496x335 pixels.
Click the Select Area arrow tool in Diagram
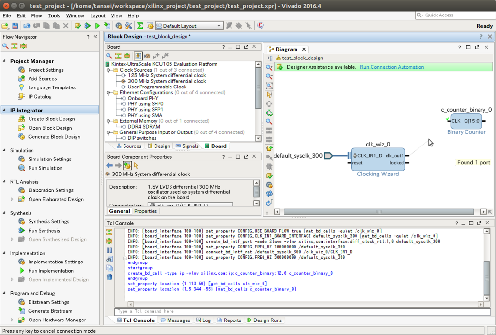tap(269, 95)
